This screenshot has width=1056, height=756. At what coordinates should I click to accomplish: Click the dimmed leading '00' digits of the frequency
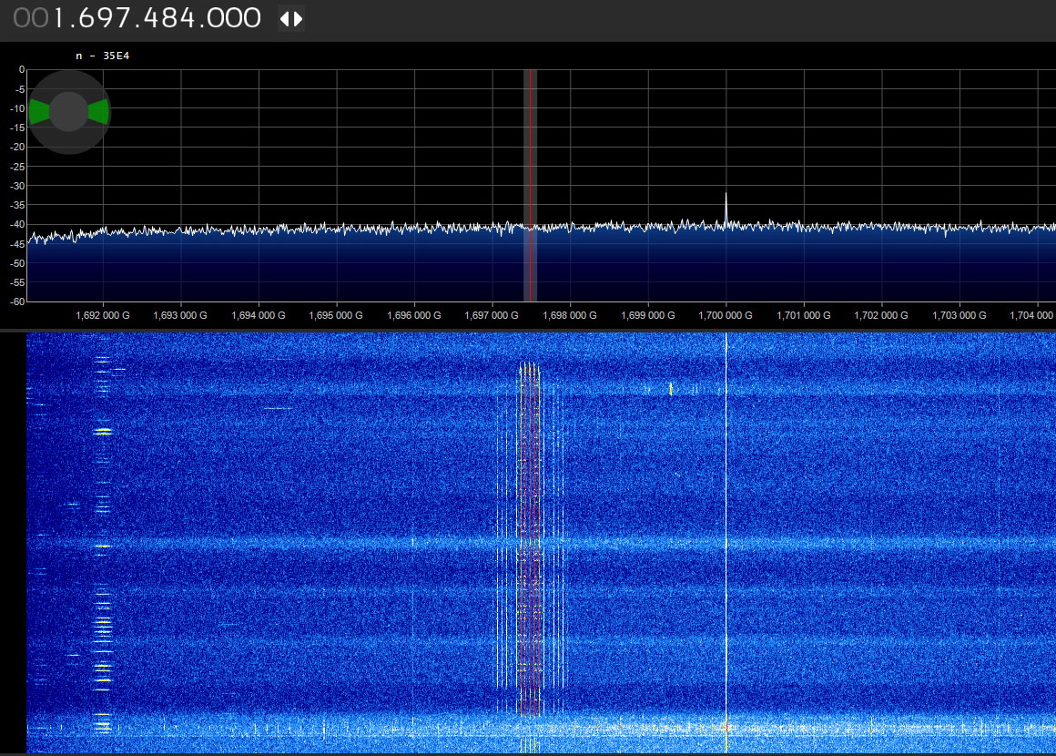[31, 18]
